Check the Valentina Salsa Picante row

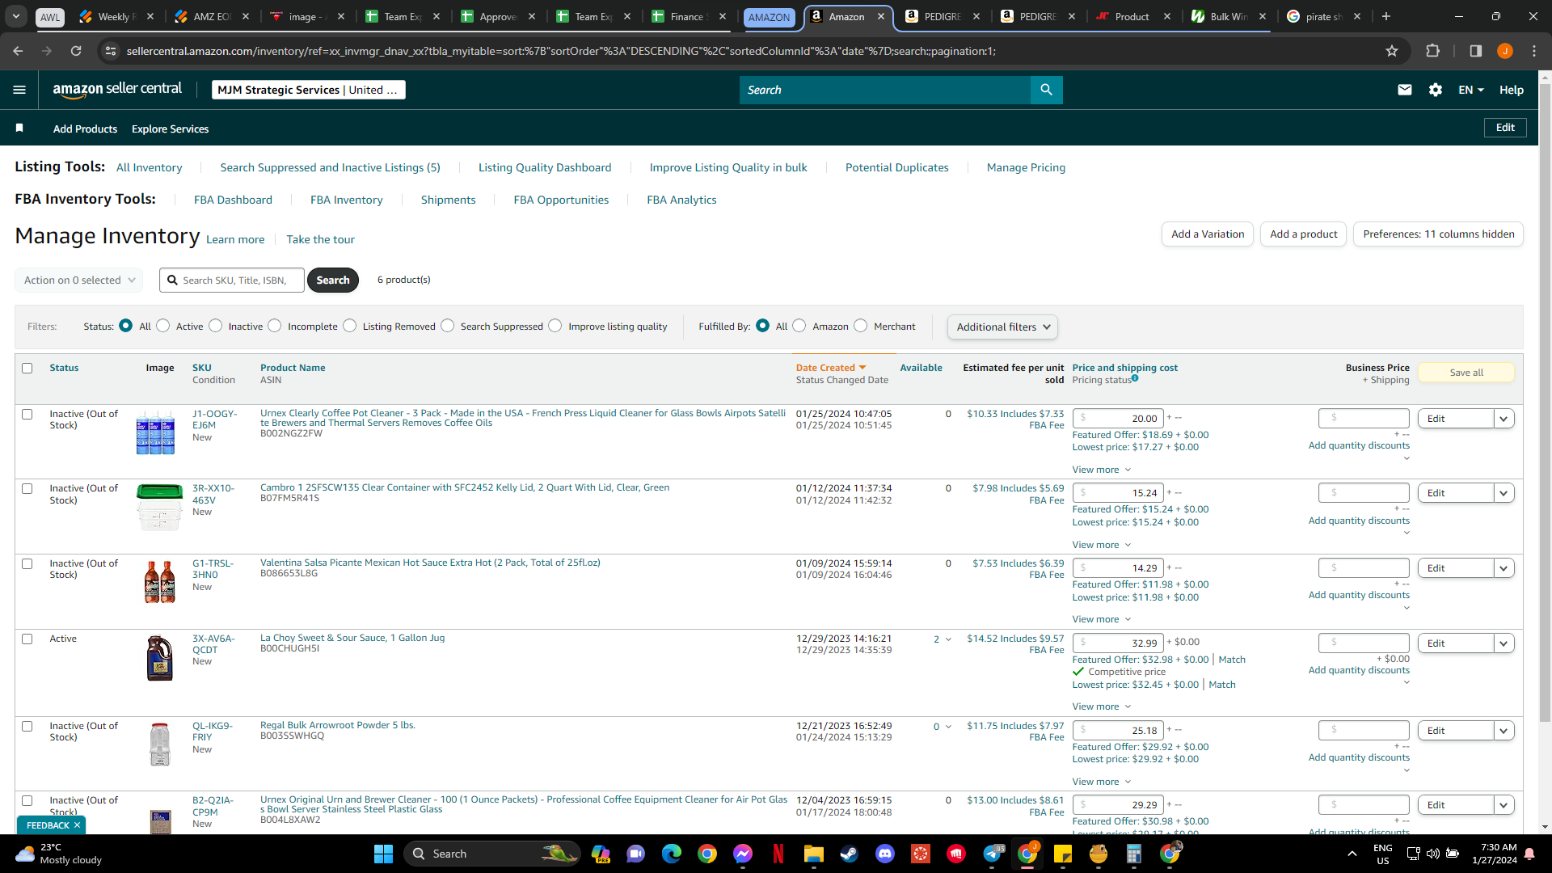coord(27,563)
